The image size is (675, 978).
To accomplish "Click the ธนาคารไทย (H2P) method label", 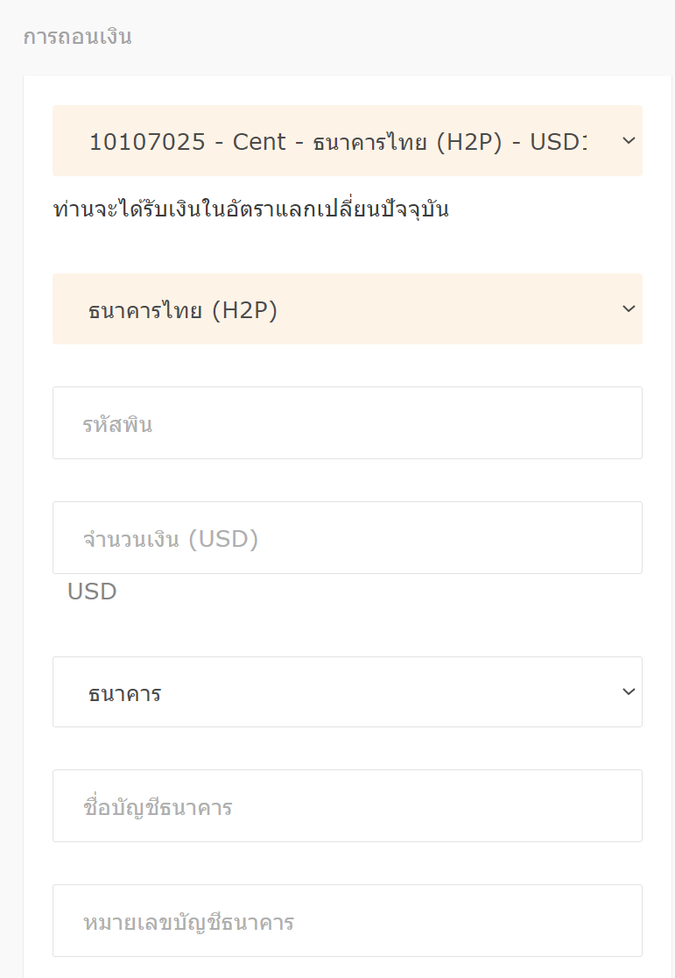I will [182, 308].
